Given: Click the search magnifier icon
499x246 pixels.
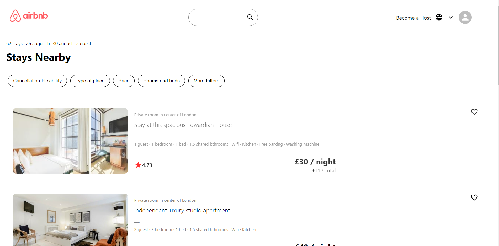Looking at the screenshot, I should [250, 17].
